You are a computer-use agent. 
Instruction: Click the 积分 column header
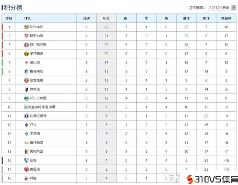click(106, 18)
